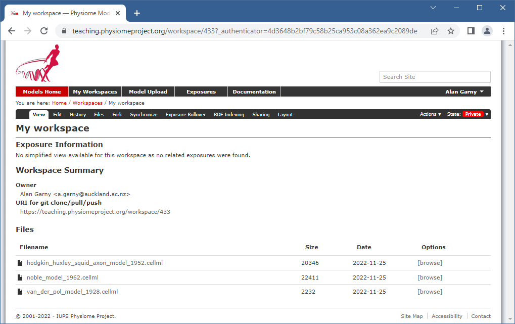
Task: Expand the Alan Garny user dropdown
Action: pyautogui.click(x=464, y=92)
